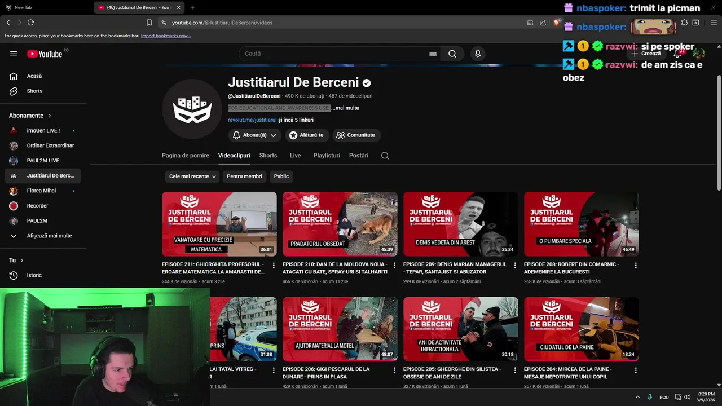Open options for EPISODE 210 video
722x406 pixels.
(x=394, y=265)
